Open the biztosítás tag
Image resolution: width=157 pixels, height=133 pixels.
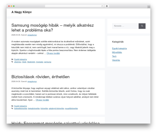44,108
